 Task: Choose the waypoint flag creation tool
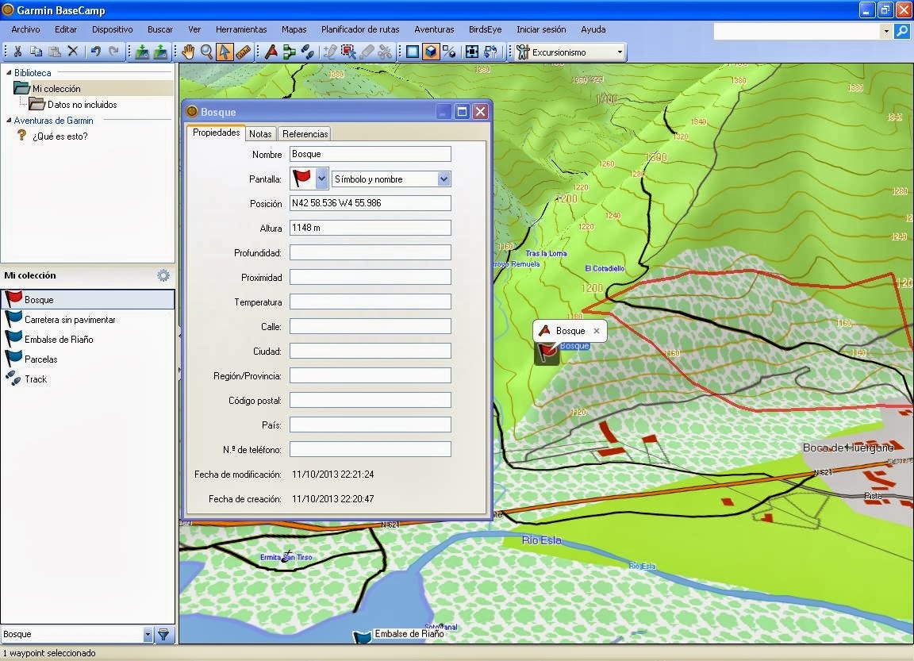(x=271, y=51)
